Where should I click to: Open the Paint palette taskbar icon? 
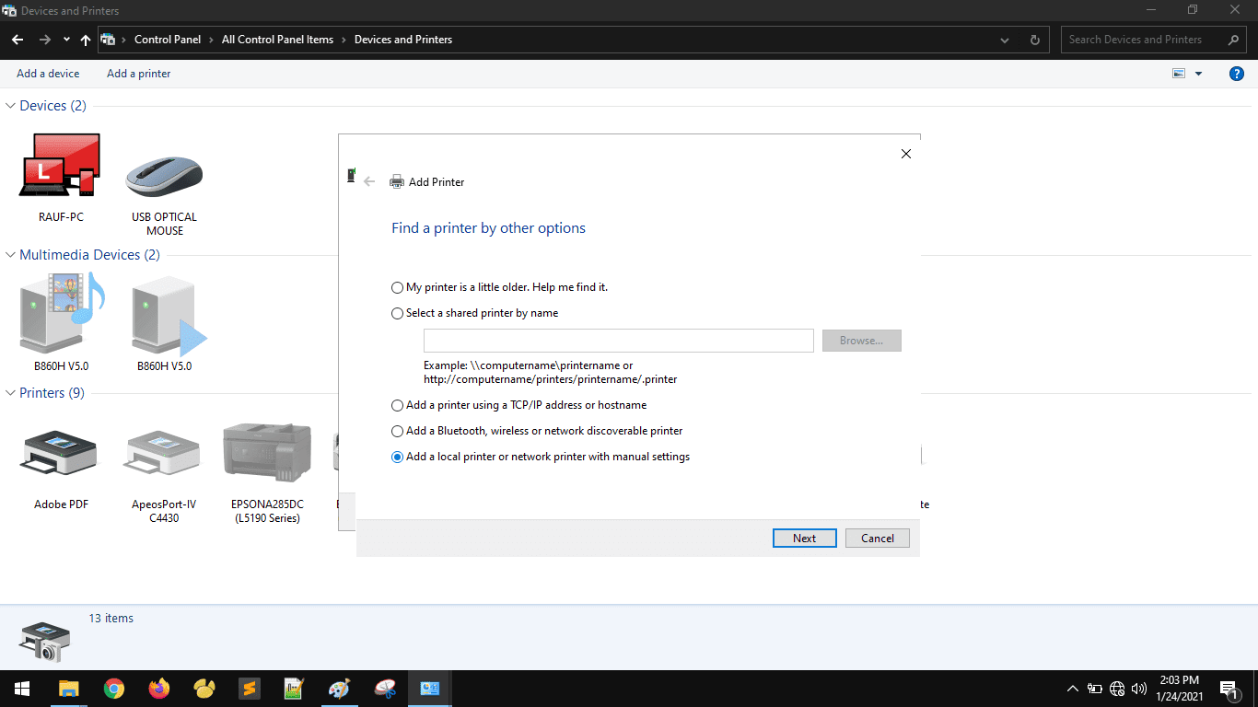point(339,689)
